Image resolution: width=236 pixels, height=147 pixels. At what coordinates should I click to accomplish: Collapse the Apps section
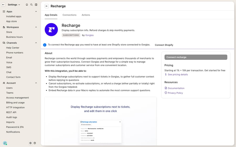click(x=36, y=11)
